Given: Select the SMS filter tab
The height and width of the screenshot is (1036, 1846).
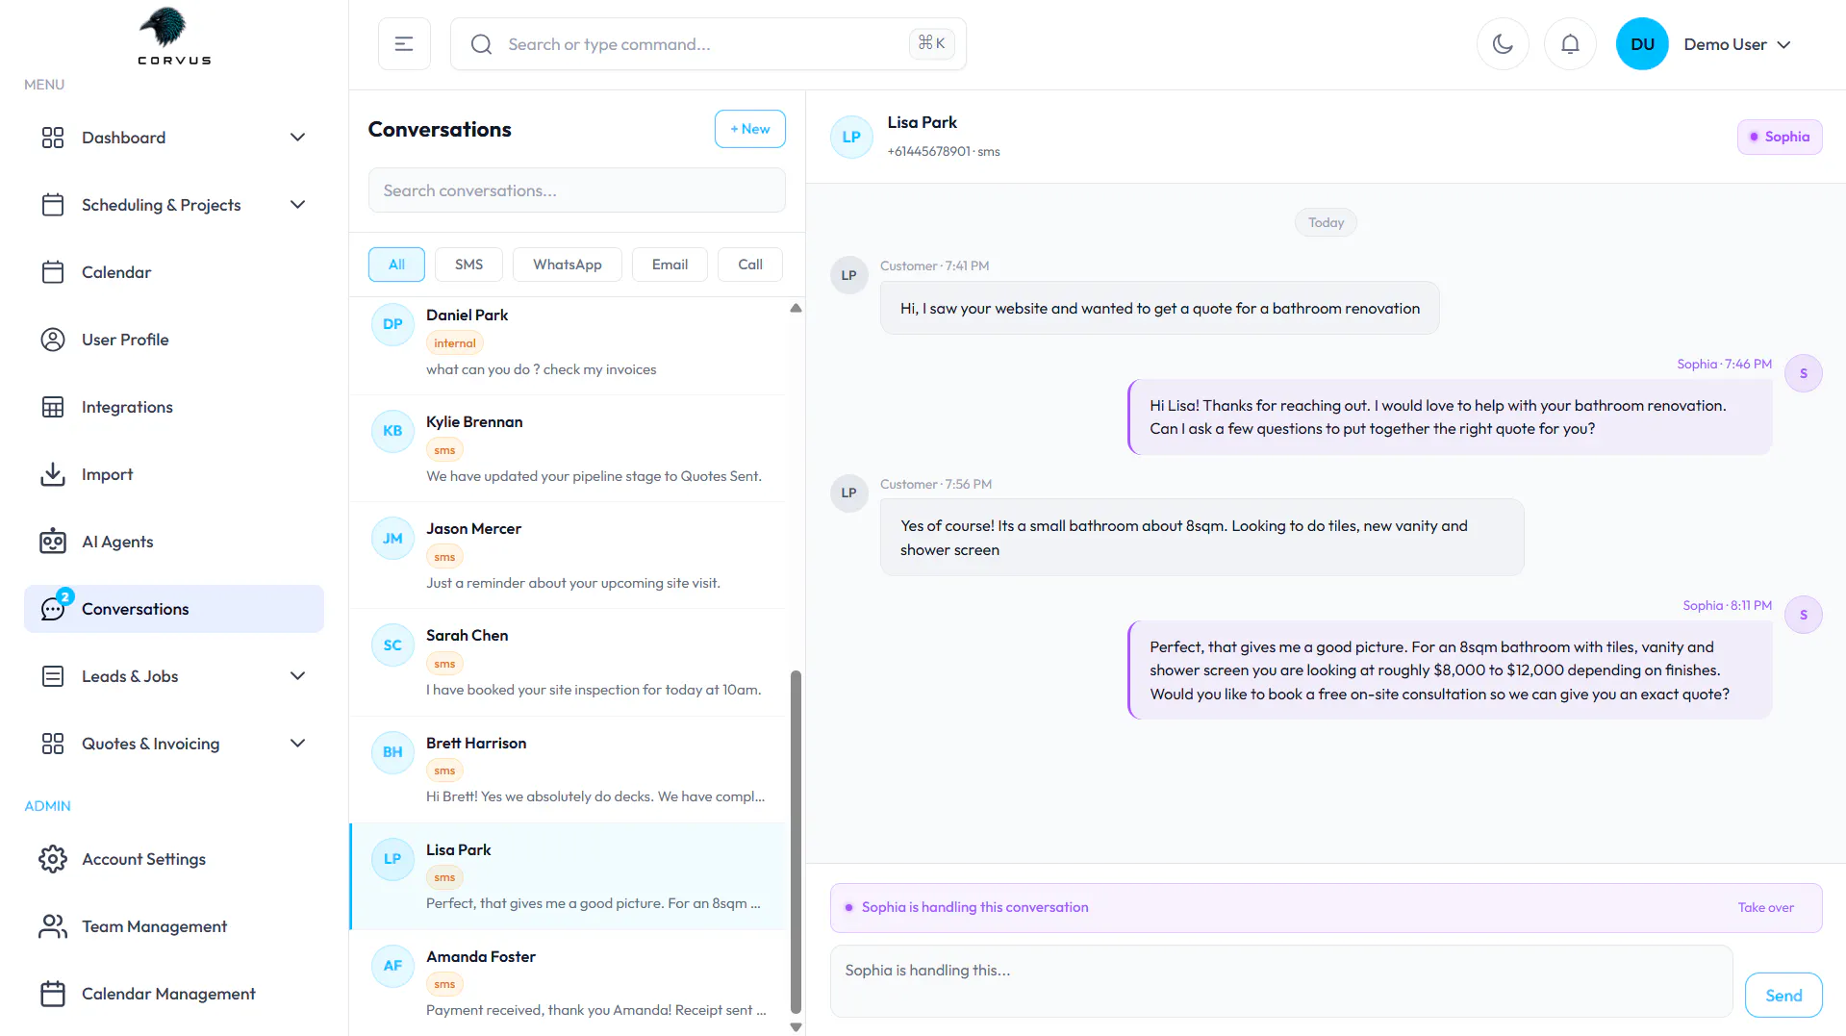Looking at the screenshot, I should [x=468, y=265].
